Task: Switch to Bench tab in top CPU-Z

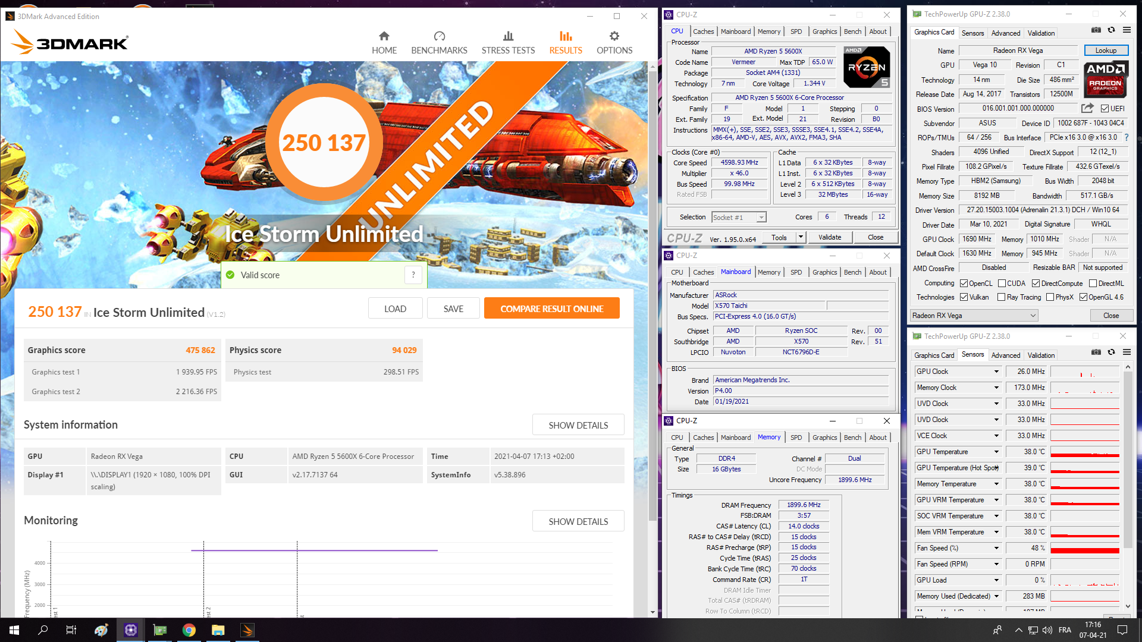Action: tap(852, 32)
